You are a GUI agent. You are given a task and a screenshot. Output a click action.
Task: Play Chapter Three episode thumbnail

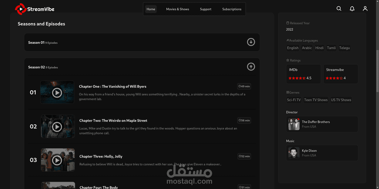point(57,160)
